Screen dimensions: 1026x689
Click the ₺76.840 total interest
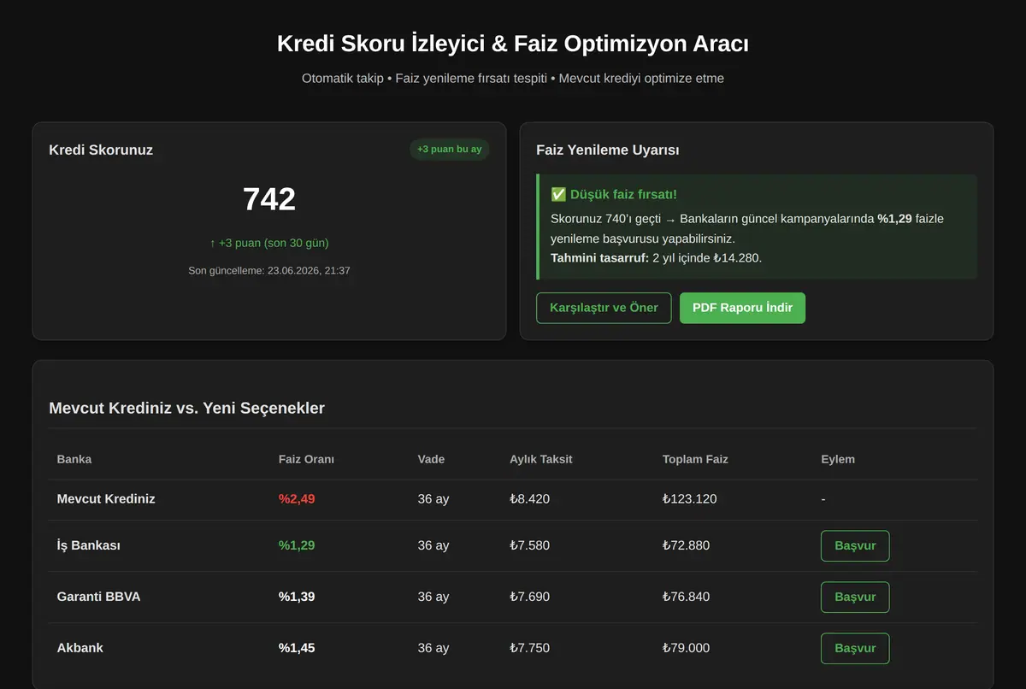tap(686, 597)
